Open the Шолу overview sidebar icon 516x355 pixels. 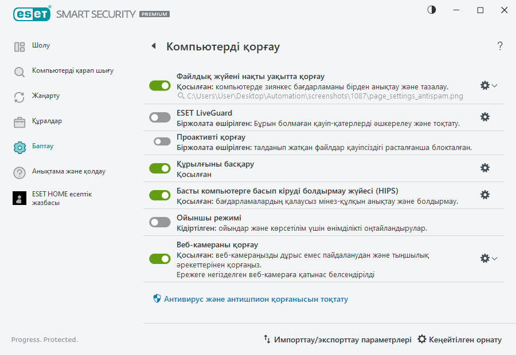point(19,45)
